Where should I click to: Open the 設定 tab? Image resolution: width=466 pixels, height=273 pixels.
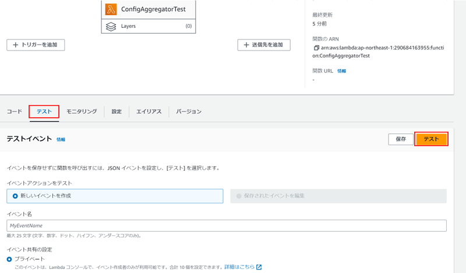tap(116, 112)
